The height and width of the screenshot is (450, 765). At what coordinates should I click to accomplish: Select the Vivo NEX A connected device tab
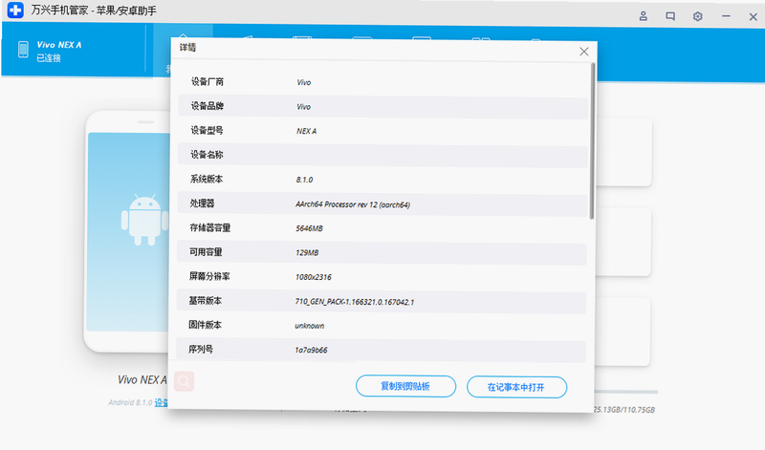click(x=74, y=51)
